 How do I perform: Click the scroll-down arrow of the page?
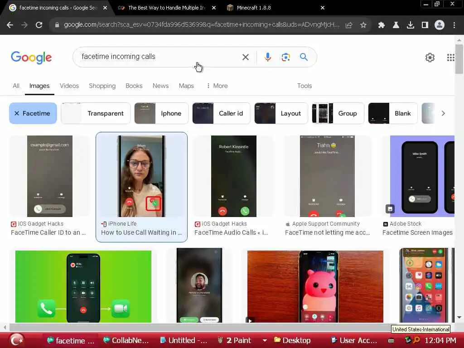point(459,317)
